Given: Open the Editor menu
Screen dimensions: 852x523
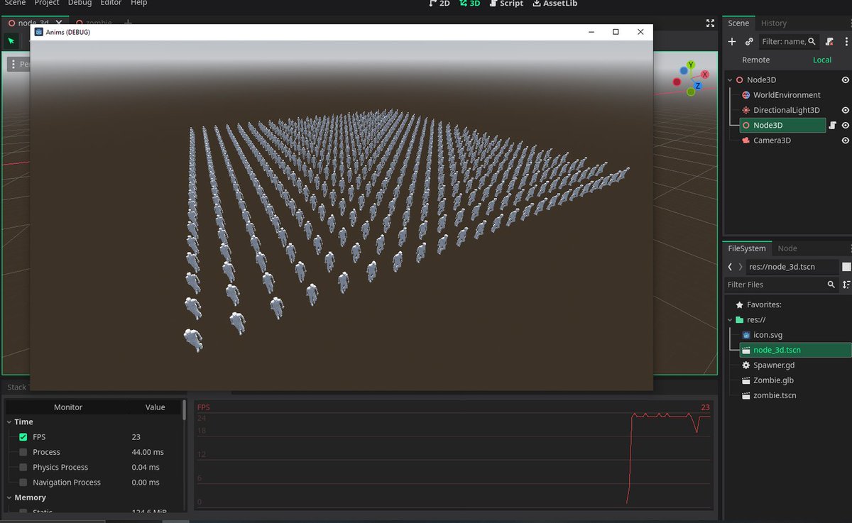Looking at the screenshot, I should pyautogui.click(x=111, y=3).
